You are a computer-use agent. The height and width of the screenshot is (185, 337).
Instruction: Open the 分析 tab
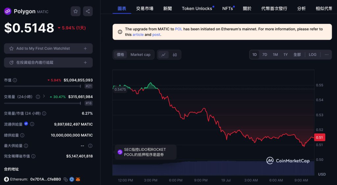pos(301,9)
